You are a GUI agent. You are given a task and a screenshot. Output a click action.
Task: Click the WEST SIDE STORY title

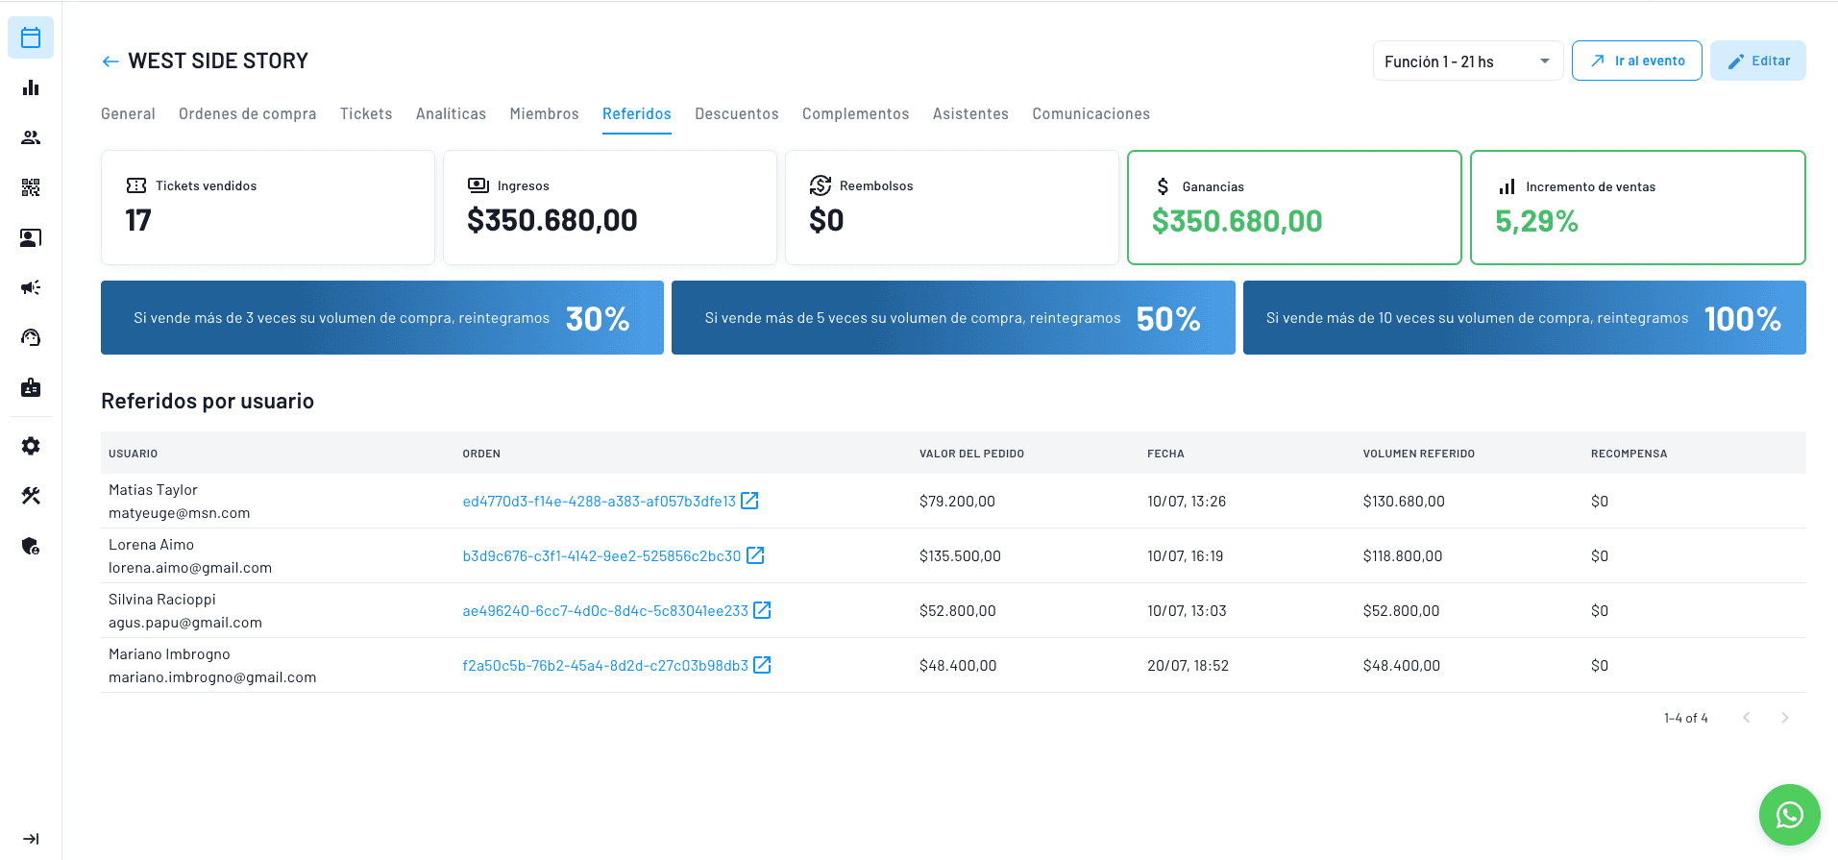click(x=218, y=61)
